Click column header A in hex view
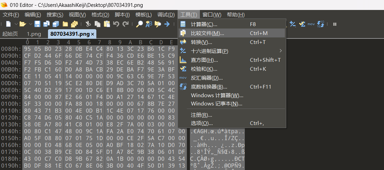 click(130, 42)
